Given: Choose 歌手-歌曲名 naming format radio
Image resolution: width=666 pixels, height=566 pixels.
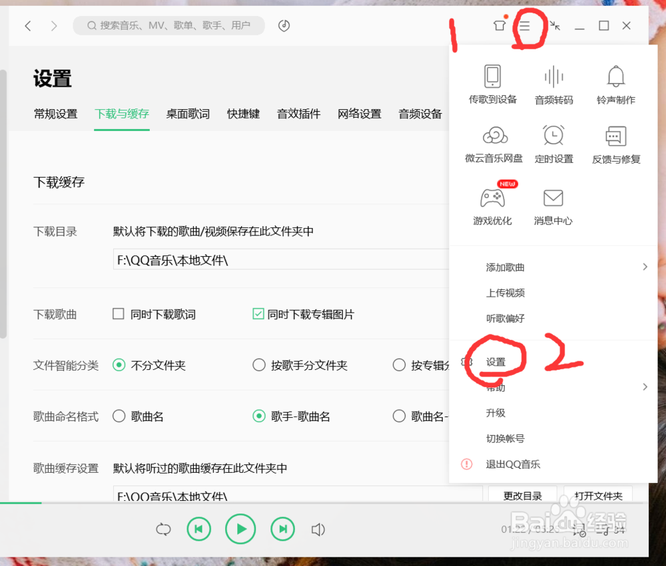Looking at the screenshot, I should pos(259,416).
